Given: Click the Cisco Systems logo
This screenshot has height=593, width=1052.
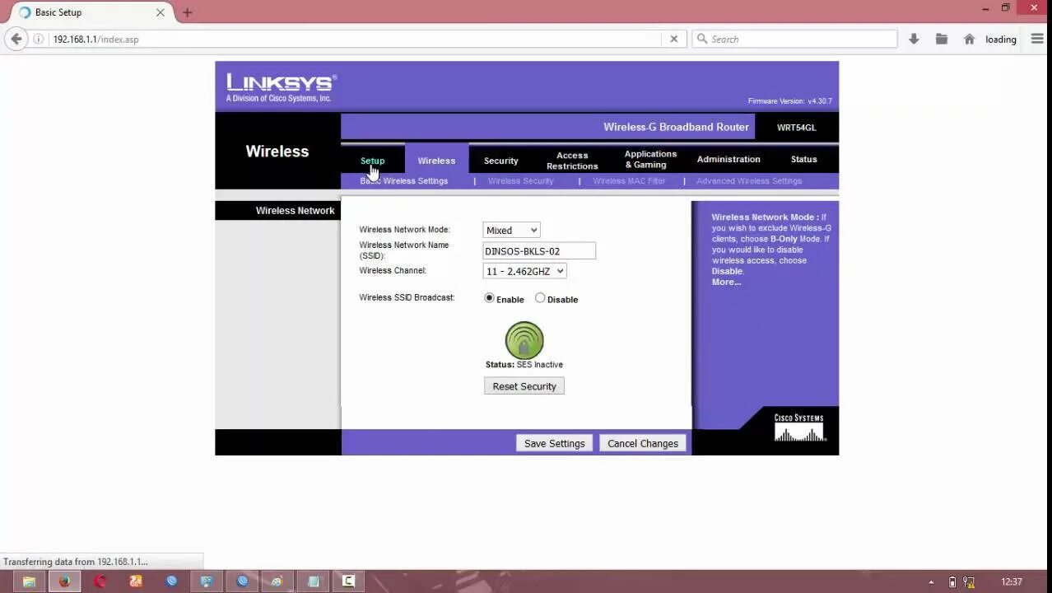Looking at the screenshot, I should pos(799,428).
